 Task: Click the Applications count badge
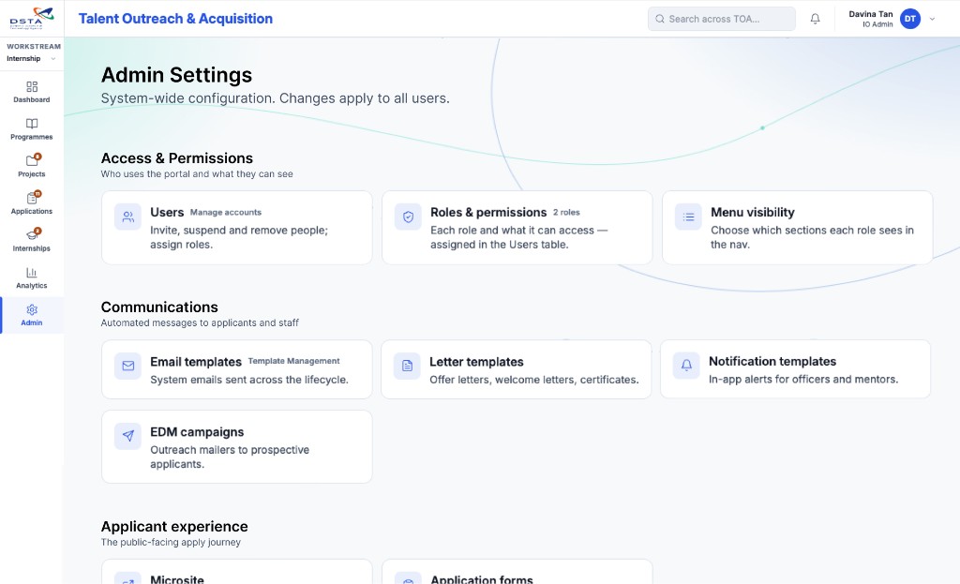(x=37, y=194)
